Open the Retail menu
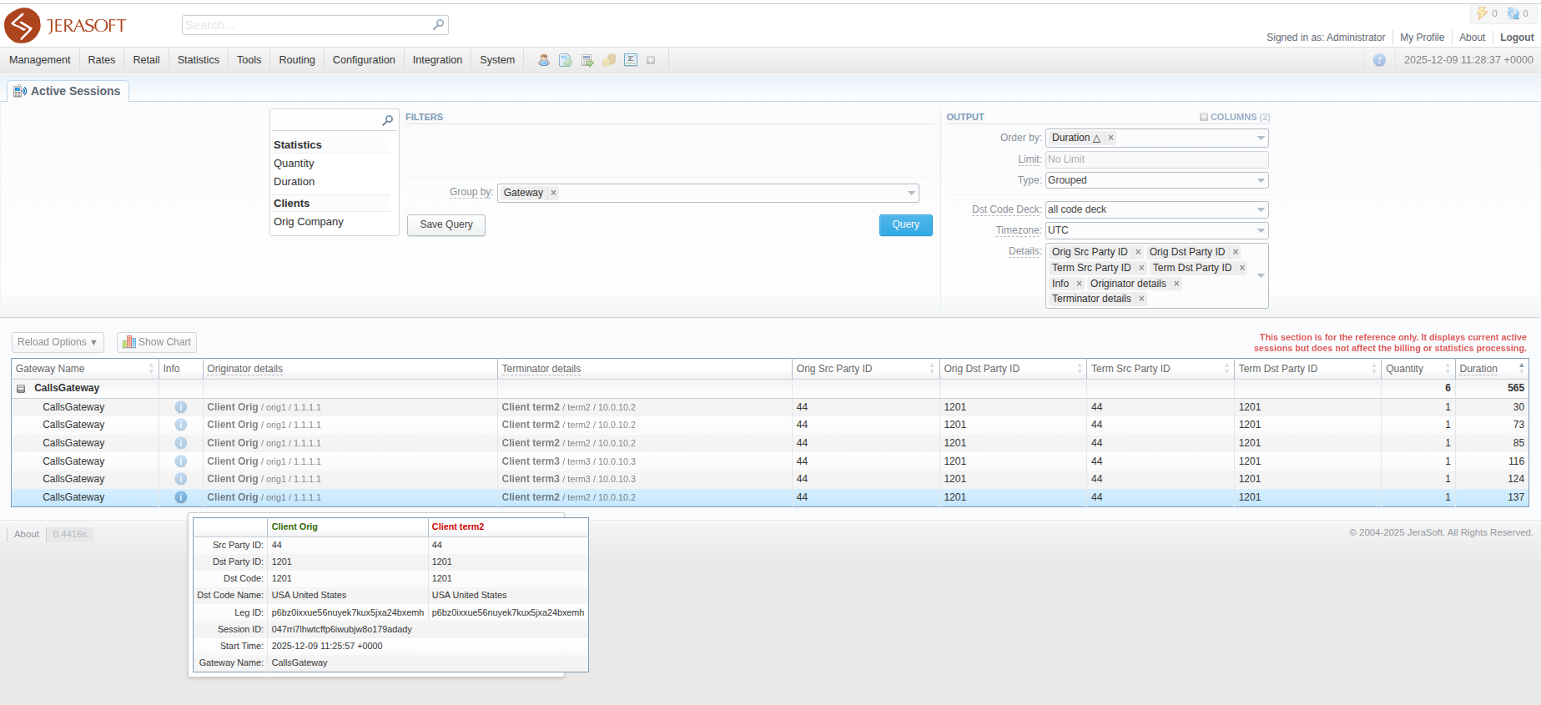Image resolution: width=1541 pixels, height=705 pixels. [146, 60]
